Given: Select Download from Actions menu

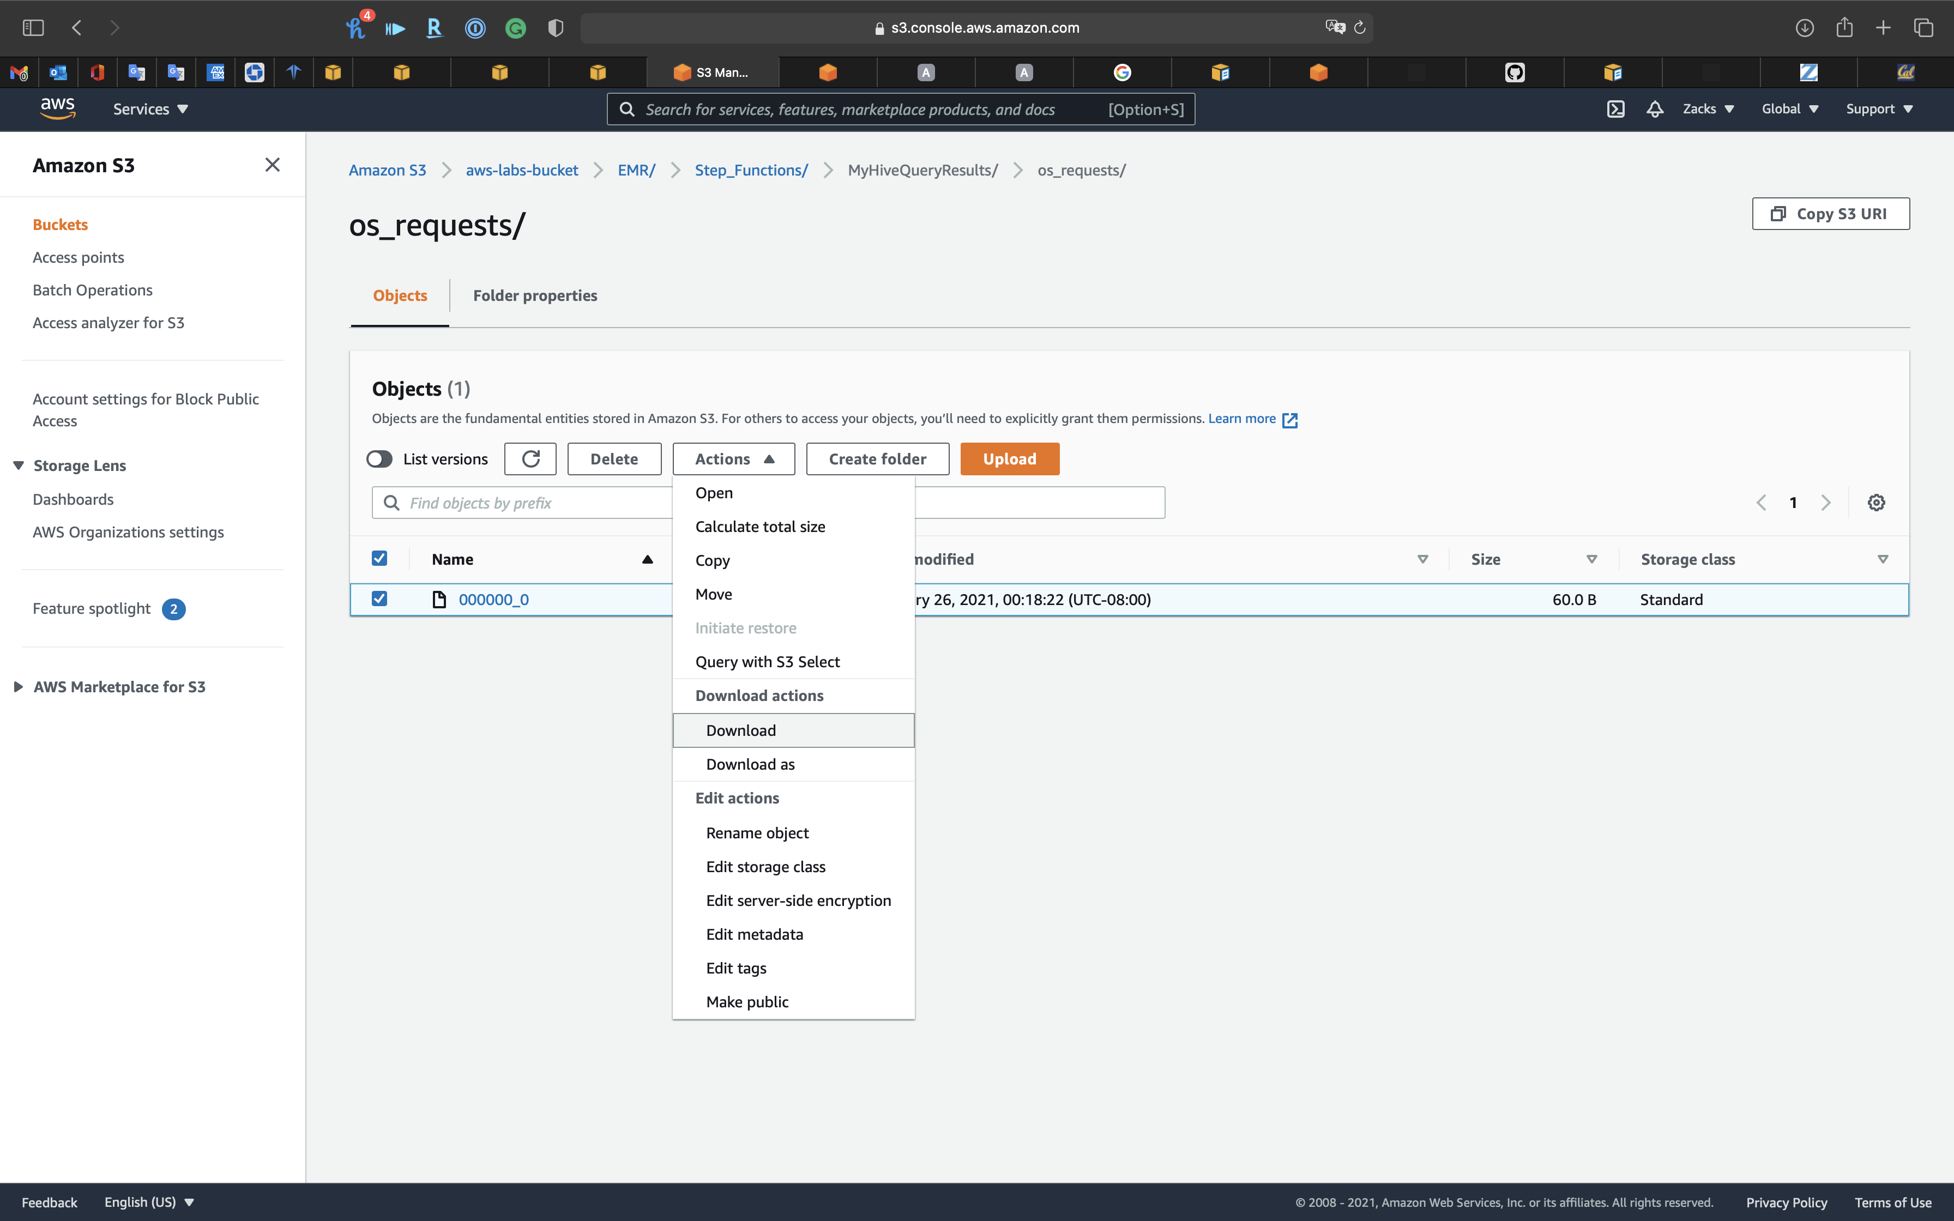Looking at the screenshot, I should [x=740, y=730].
